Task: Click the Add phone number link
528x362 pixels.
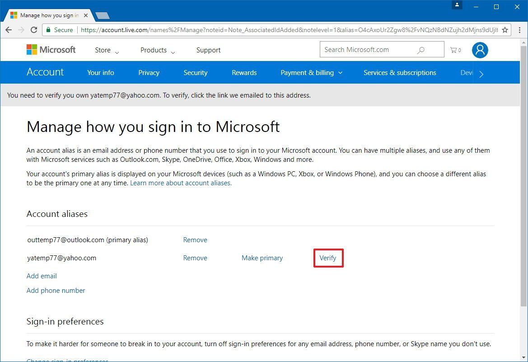Action: (x=56, y=291)
